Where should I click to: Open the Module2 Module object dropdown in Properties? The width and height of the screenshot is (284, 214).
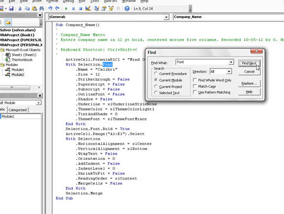39,103
